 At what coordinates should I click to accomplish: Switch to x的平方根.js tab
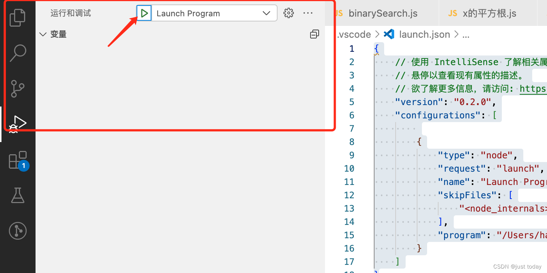[489, 14]
